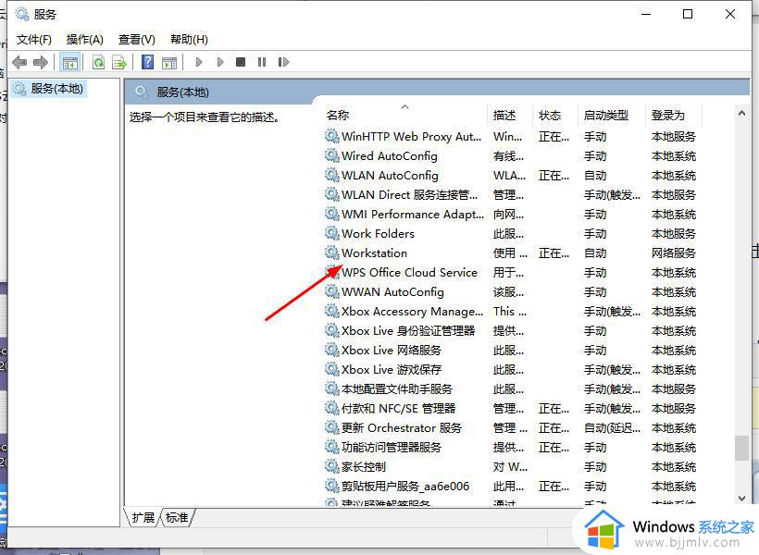Click the services window title bar icon
The height and width of the screenshot is (555, 759).
22,14
